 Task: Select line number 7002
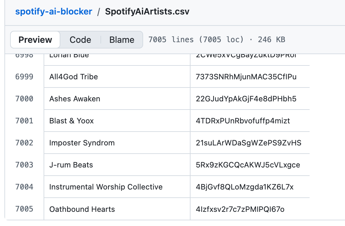click(24, 143)
